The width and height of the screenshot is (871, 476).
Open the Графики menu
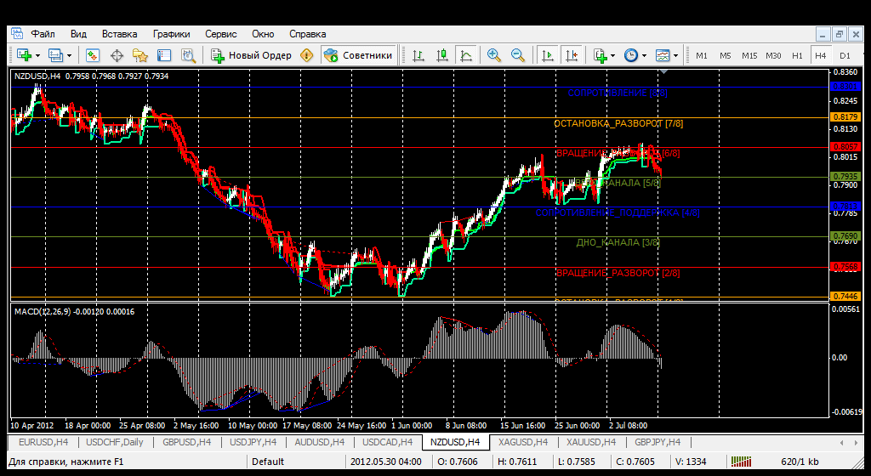click(x=171, y=34)
